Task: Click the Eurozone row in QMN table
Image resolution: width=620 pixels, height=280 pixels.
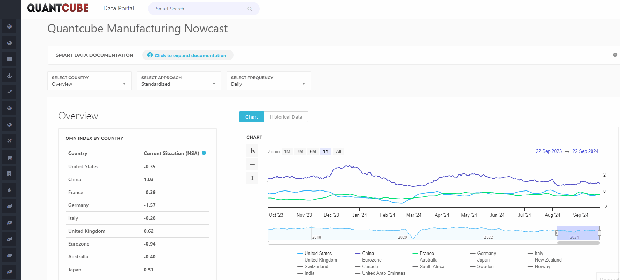Action: pyautogui.click(x=137, y=244)
